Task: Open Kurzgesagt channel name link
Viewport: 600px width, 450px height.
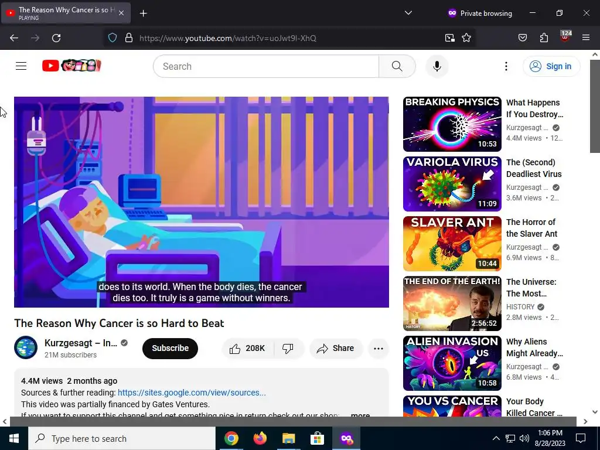Action: (81, 343)
